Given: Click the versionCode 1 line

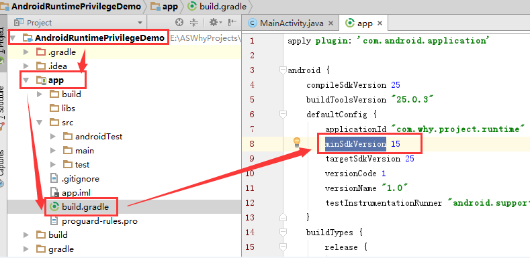Looking at the screenshot, I should pos(355,174).
